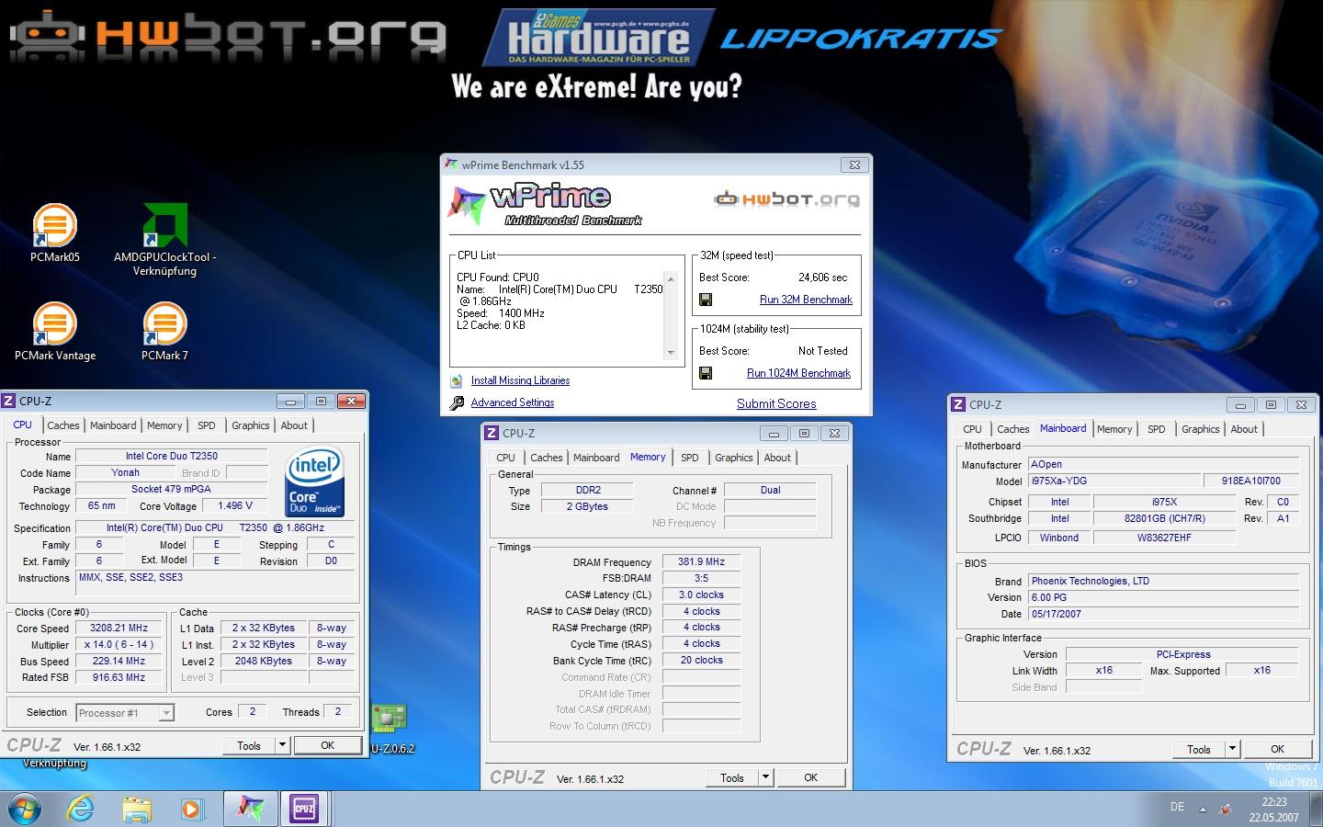Click the wPrime title bar icon
This screenshot has width=1323, height=827.
tap(451, 164)
